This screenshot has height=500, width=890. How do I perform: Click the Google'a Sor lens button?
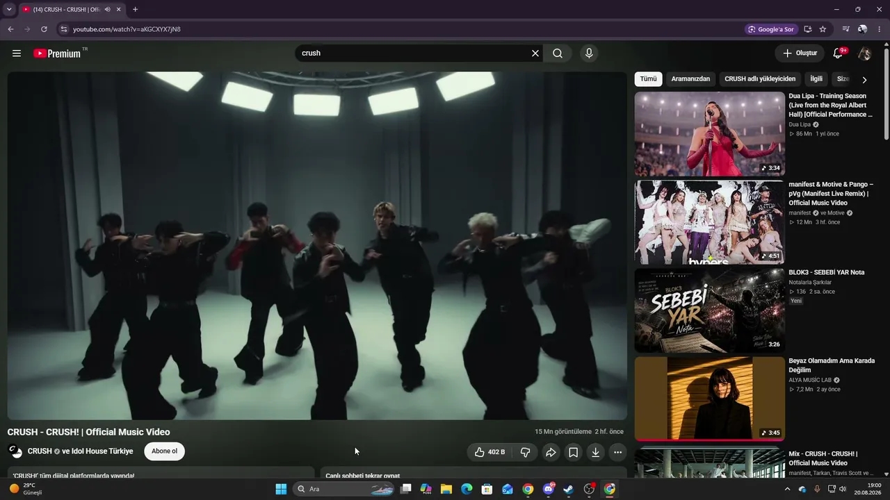pos(770,29)
